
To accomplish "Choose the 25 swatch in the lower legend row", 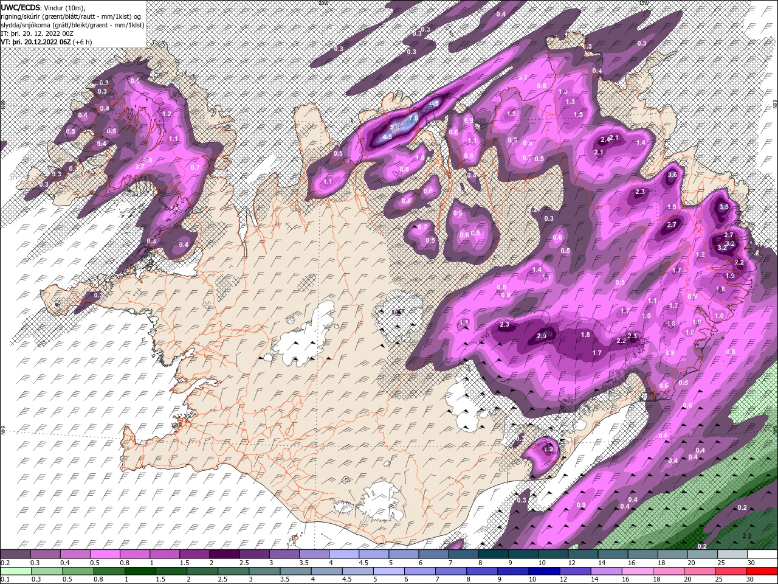I will (x=732, y=571).
